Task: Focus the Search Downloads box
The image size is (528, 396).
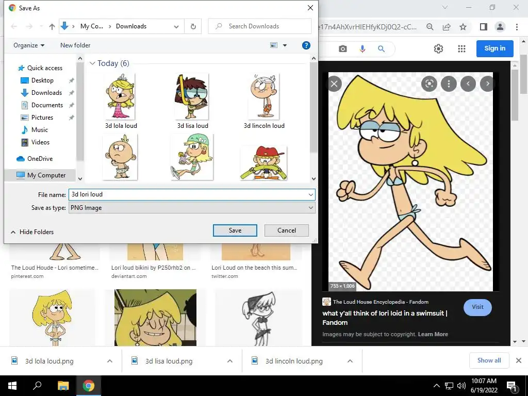Action: click(x=260, y=26)
